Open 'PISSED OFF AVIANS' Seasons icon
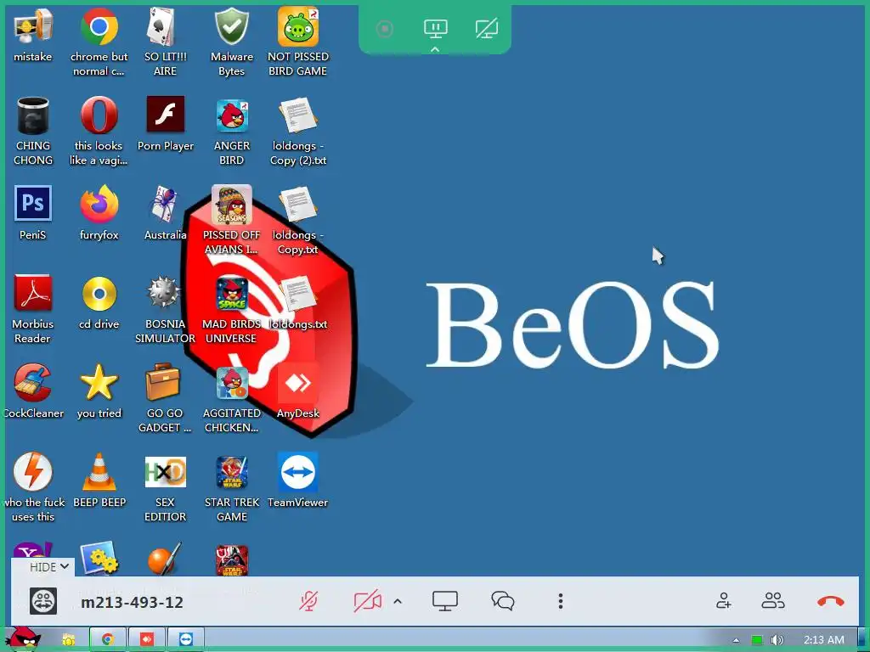Viewport: 870px width, 652px height. (231, 205)
